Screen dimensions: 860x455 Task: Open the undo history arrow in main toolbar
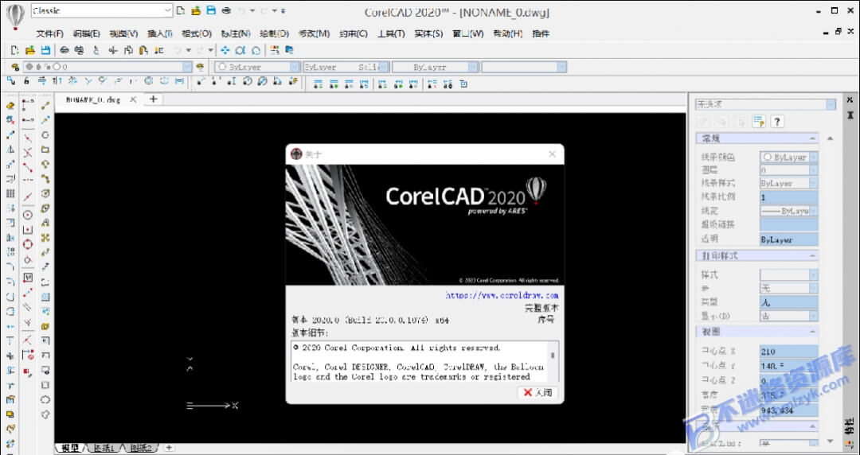coord(188,50)
